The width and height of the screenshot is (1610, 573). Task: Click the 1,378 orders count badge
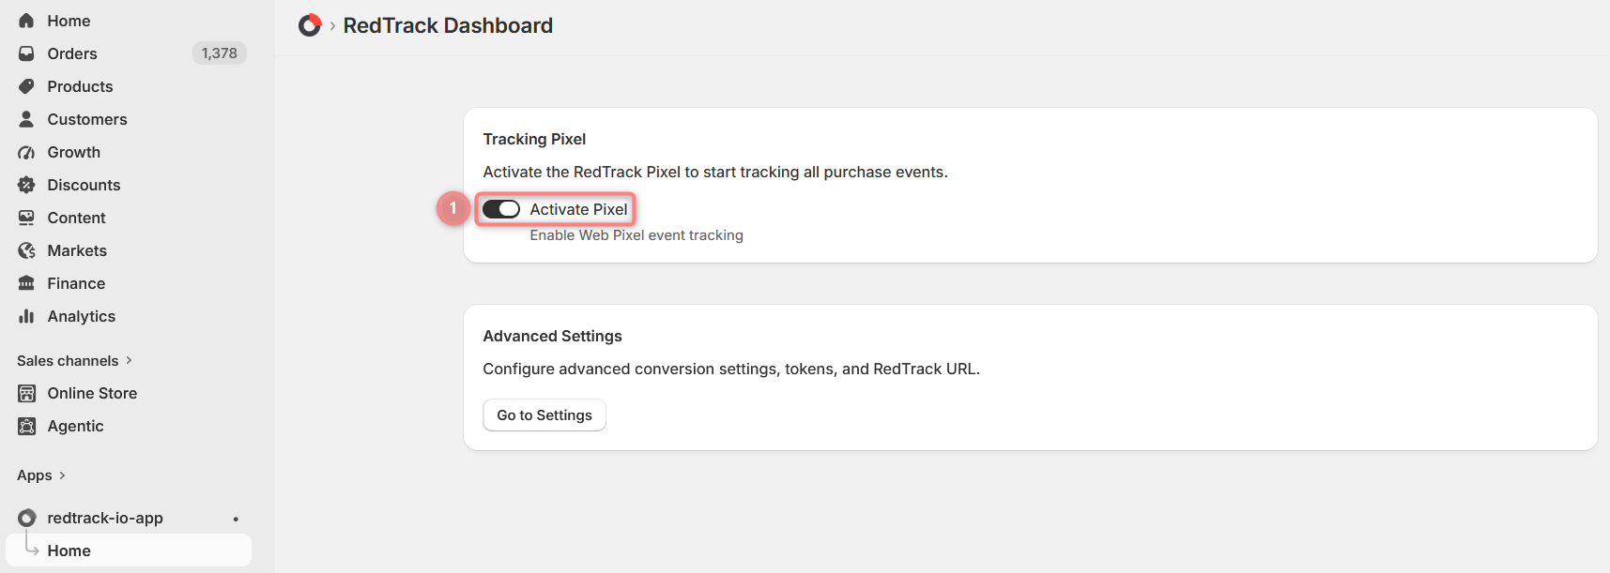[x=220, y=53]
